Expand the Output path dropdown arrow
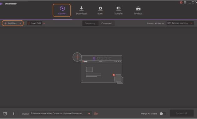Image resolution: width=197 pixels, height=119 pixels. [89, 114]
